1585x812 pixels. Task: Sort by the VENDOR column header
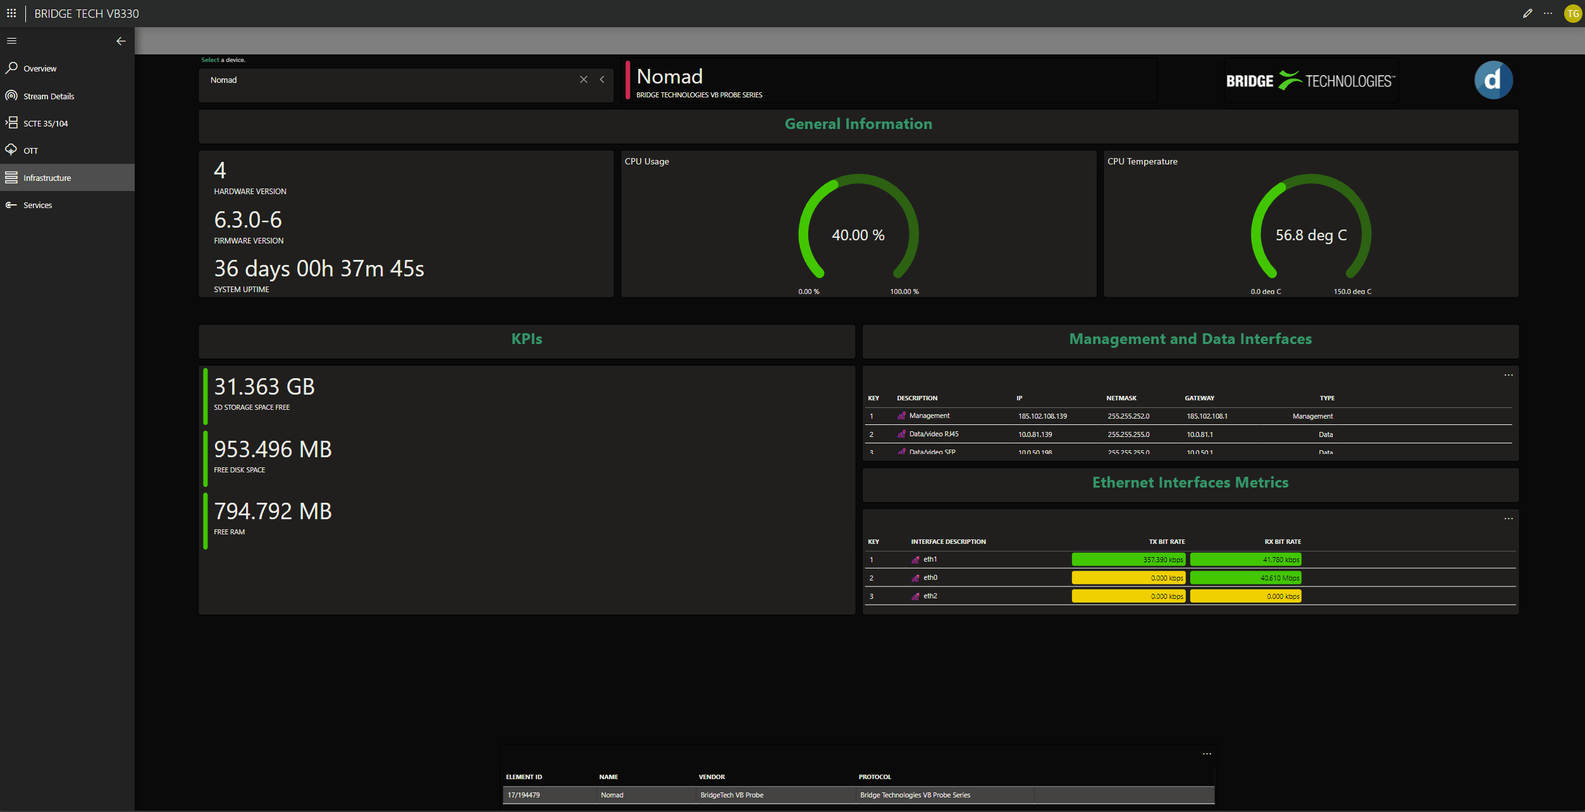point(712,777)
